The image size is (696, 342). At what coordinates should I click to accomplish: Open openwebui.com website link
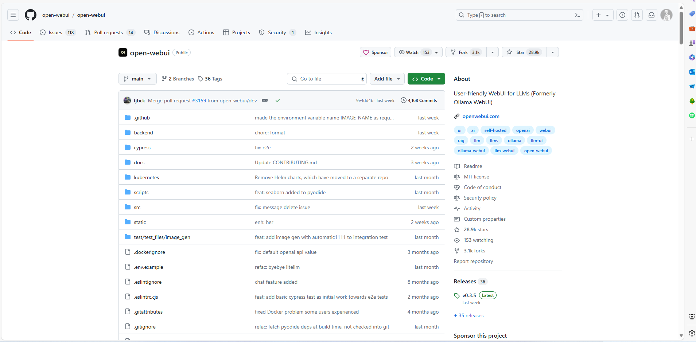(x=481, y=116)
